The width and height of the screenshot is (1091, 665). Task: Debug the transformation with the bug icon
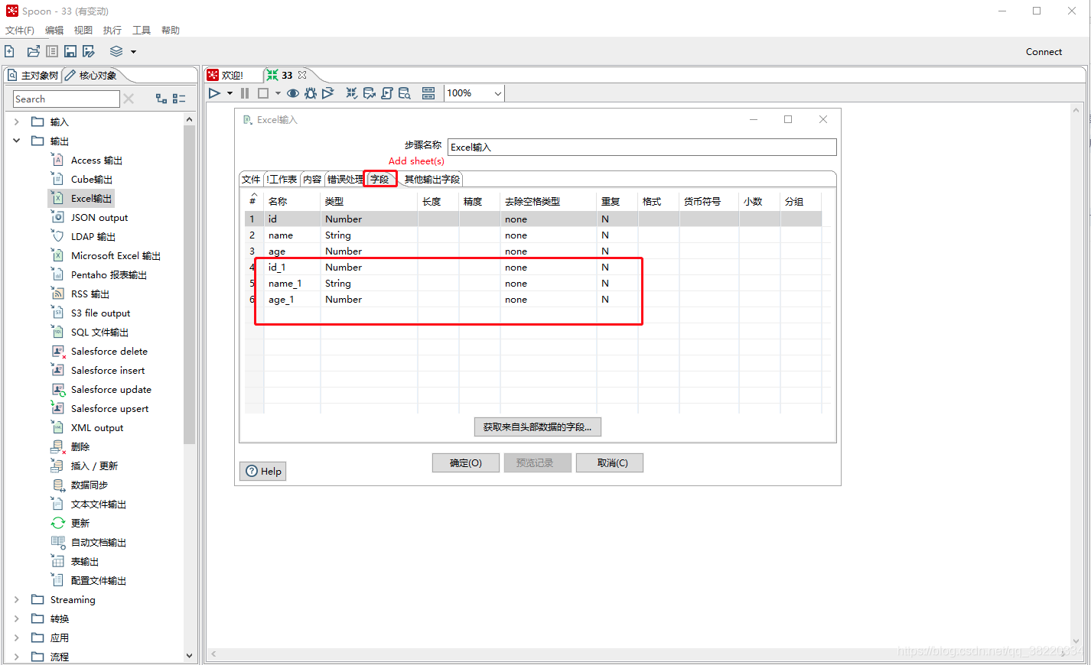(x=311, y=93)
